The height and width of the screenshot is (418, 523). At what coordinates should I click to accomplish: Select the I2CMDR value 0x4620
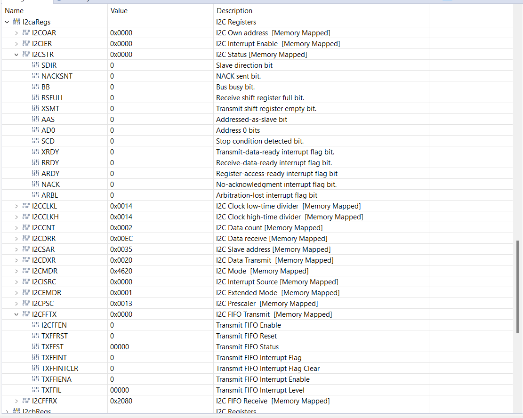tap(121, 271)
